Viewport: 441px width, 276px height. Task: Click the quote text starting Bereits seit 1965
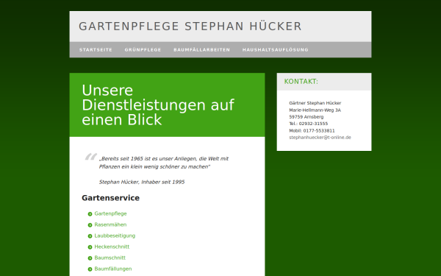coord(164,163)
